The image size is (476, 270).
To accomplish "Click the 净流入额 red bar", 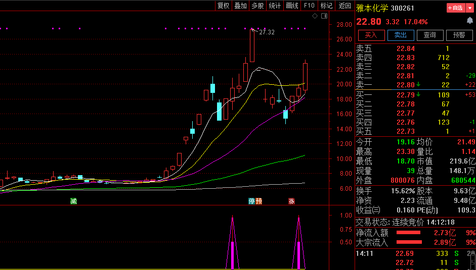I will point(408,233).
